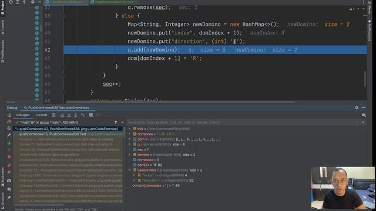This screenshot has width=376, height=211.
Task: Stop the debug session with red square
Action: point(9,157)
